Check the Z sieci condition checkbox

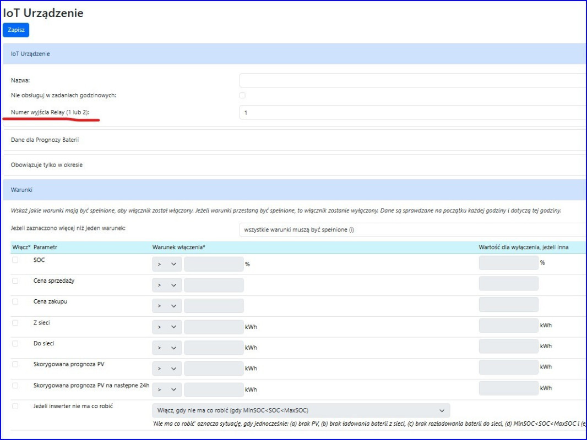tap(15, 322)
